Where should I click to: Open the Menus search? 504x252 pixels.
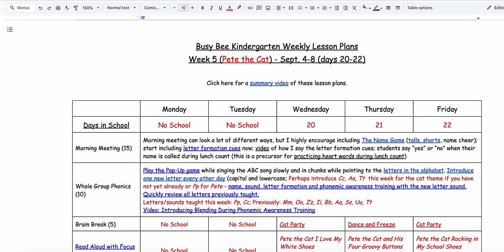[20, 7]
